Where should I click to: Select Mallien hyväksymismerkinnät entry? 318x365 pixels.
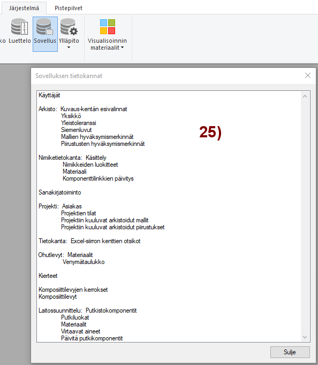click(x=97, y=137)
